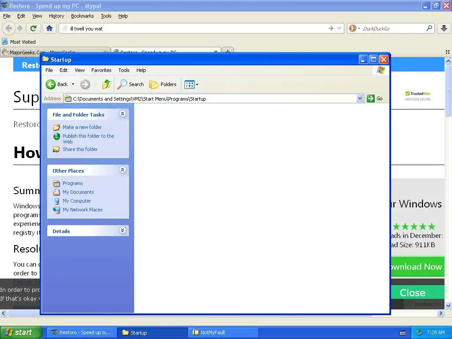The width and height of the screenshot is (452, 339).
Task: Click the Startup address path field
Action: click(211, 98)
